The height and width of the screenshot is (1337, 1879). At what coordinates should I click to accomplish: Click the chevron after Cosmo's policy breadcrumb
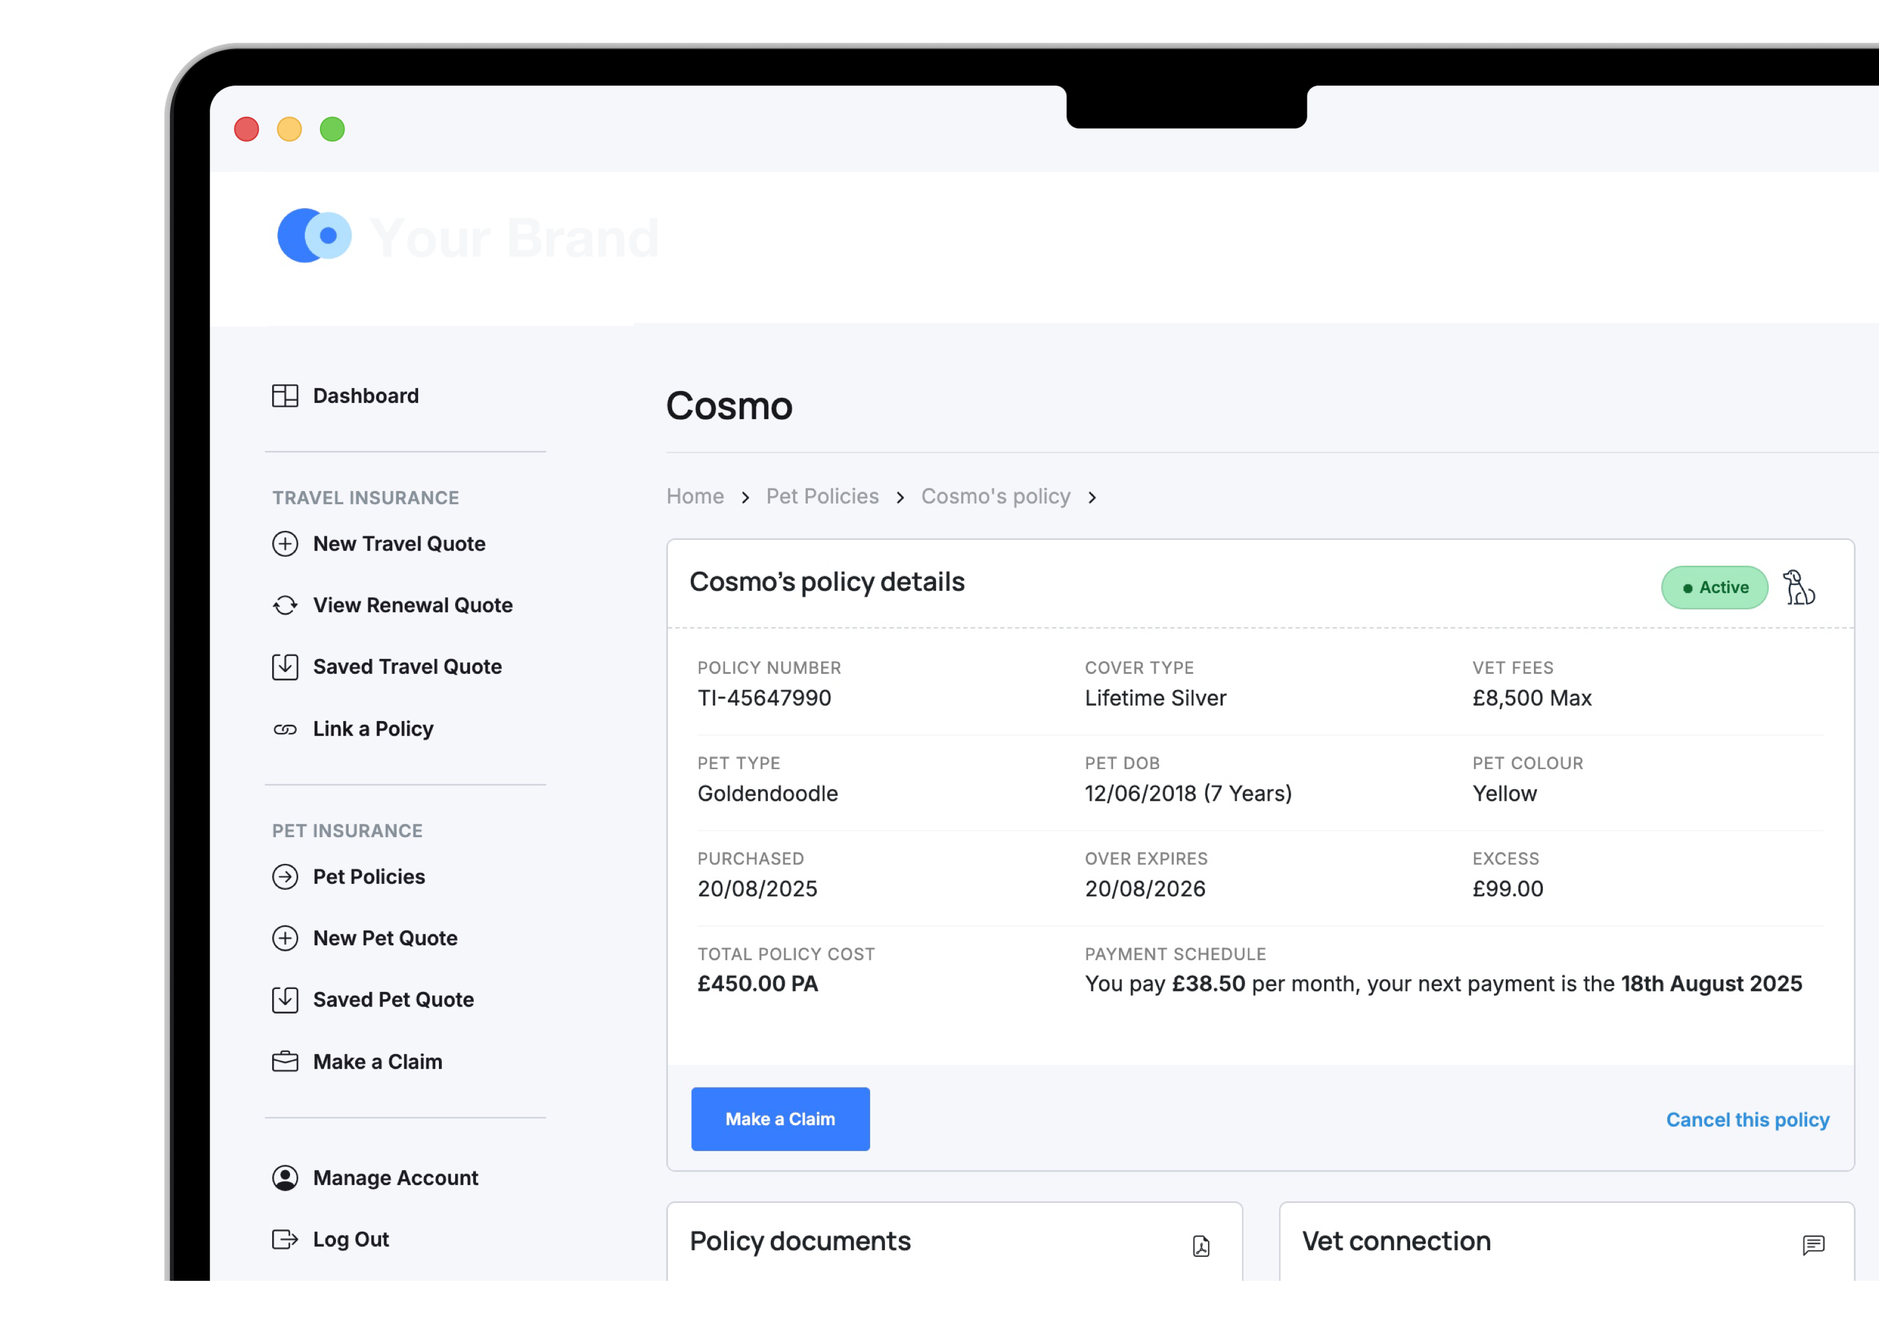click(x=1092, y=498)
